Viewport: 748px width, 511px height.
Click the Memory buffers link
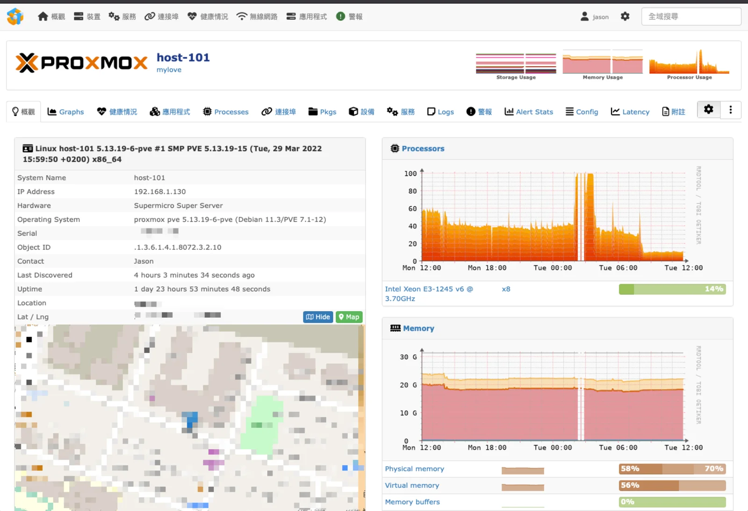pos(412,502)
